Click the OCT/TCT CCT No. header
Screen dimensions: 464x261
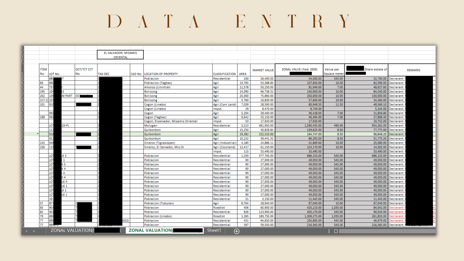pyautogui.click(x=86, y=70)
